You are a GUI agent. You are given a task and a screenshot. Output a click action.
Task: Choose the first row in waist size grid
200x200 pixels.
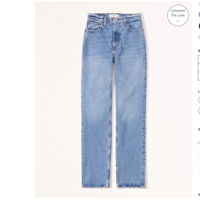199,59
